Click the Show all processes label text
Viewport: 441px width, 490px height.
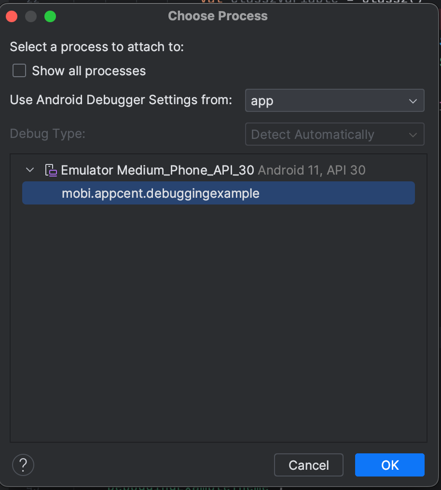coord(89,71)
